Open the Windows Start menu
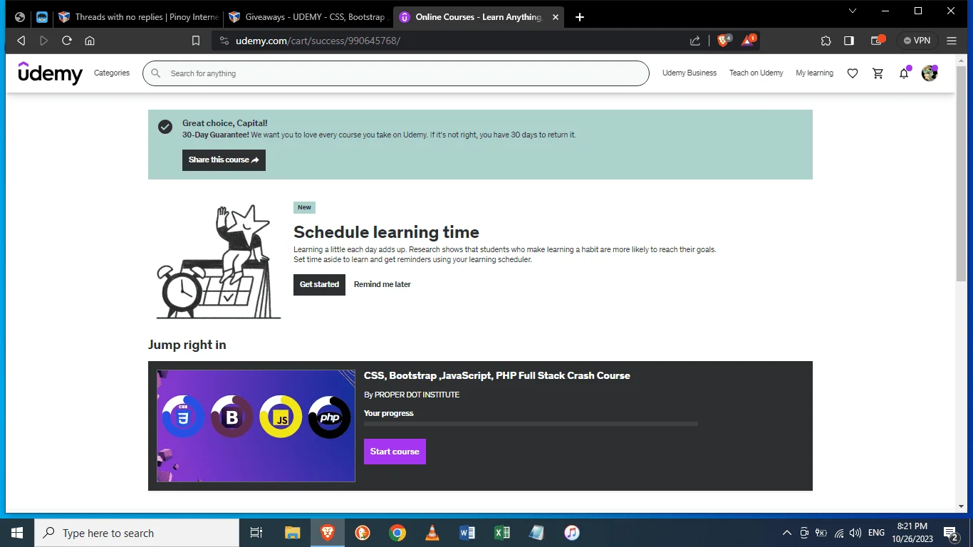Screen dimensions: 973x547 (17, 533)
